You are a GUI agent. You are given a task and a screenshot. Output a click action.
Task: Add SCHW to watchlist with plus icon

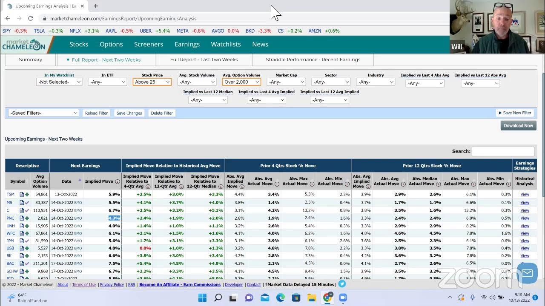27,271
